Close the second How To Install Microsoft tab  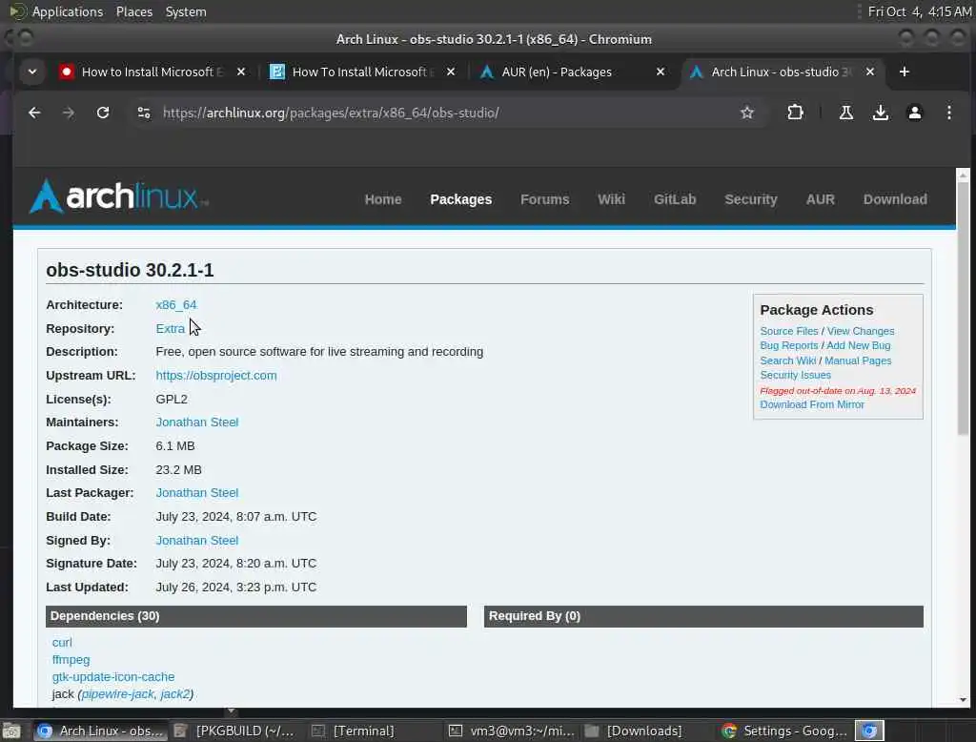click(x=451, y=72)
